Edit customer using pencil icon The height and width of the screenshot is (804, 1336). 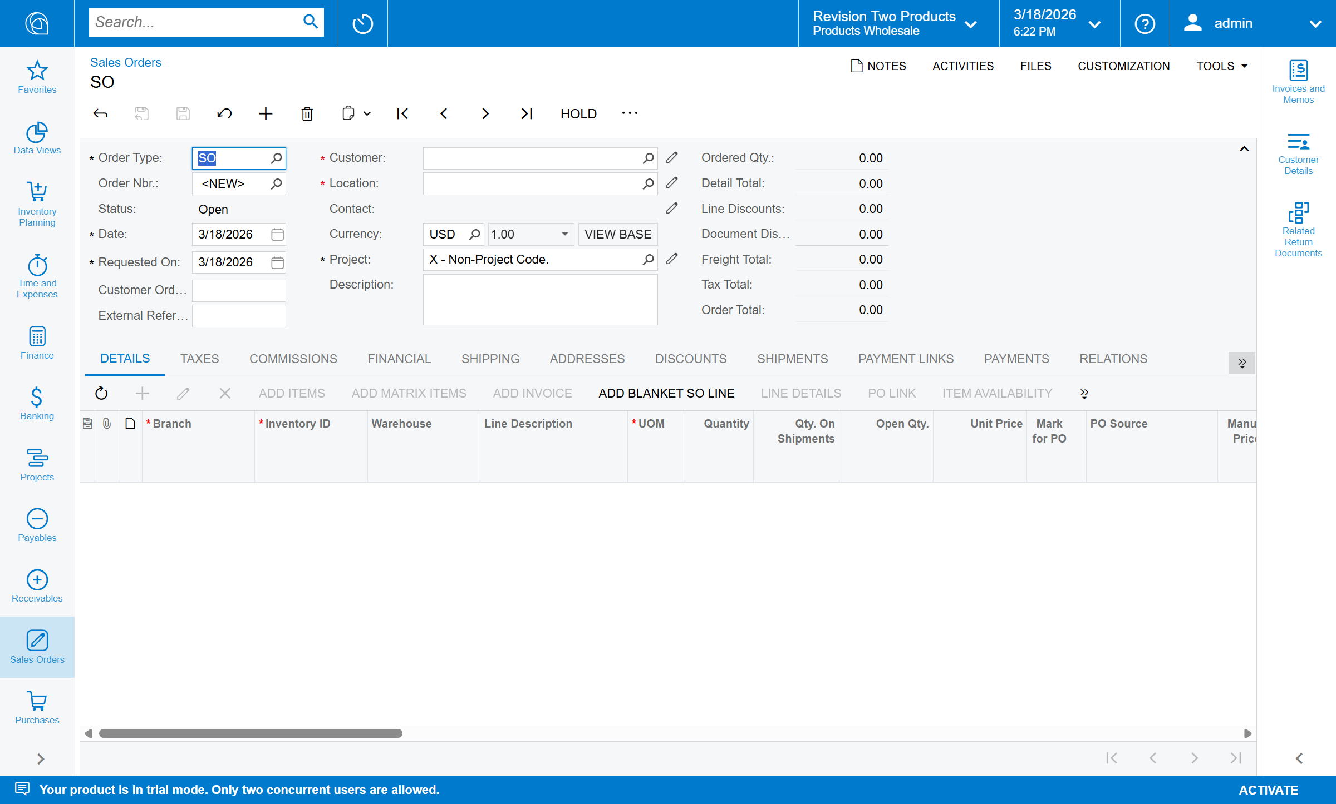pyautogui.click(x=672, y=158)
